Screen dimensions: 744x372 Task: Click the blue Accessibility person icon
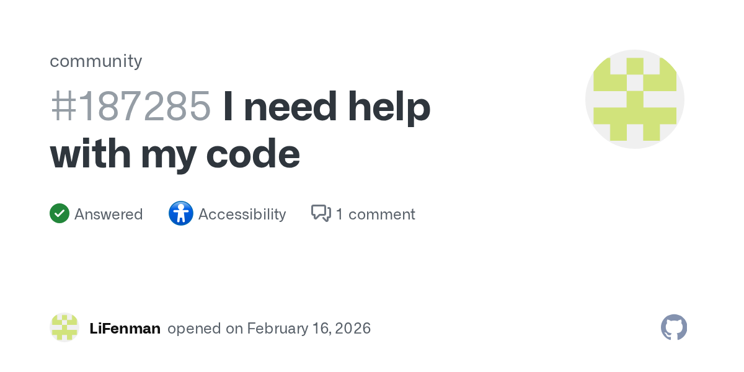click(180, 214)
